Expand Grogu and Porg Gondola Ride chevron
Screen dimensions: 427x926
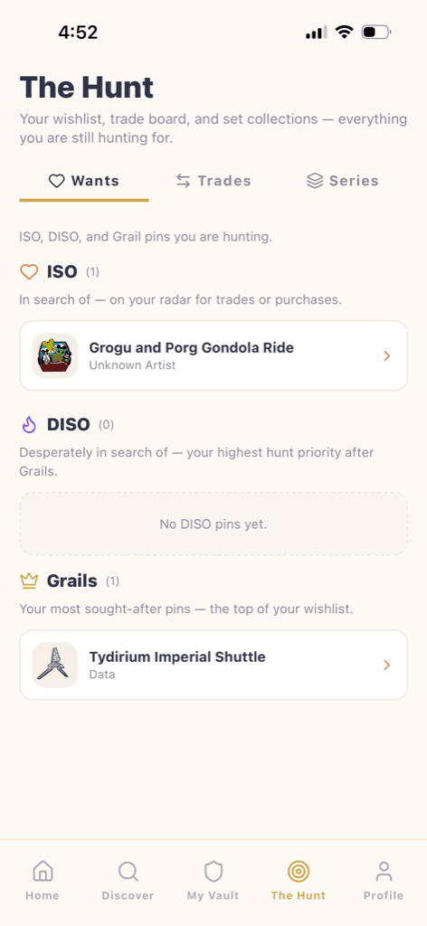(387, 355)
